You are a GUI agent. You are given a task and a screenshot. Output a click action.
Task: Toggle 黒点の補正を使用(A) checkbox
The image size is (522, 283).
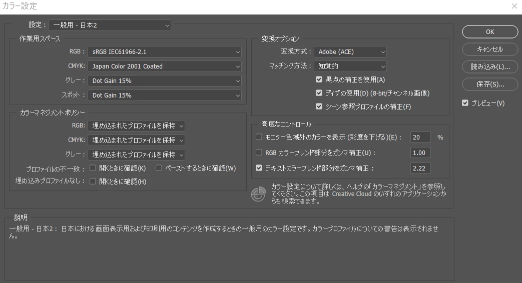(319, 79)
